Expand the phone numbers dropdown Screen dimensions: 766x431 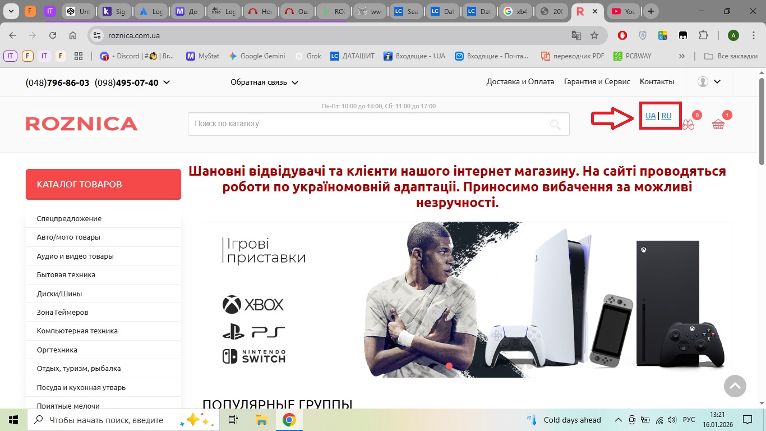coord(166,82)
